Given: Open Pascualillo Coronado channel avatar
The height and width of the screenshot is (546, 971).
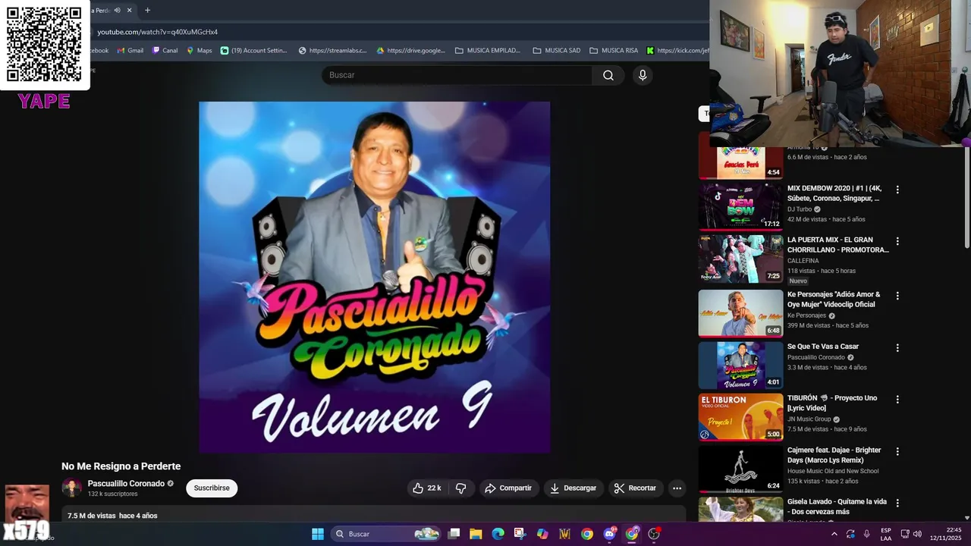Looking at the screenshot, I should point(71,488).
